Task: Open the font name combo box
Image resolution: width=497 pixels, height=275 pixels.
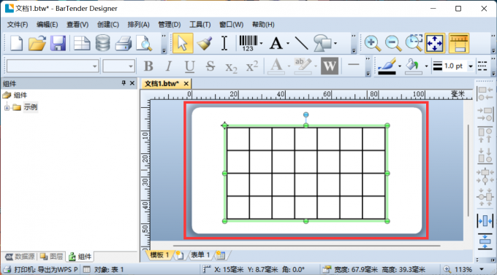Action: pos(53,66)
